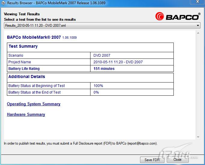Click the scrollbar down arrow
205x165 pixels.
click(198, 137)
